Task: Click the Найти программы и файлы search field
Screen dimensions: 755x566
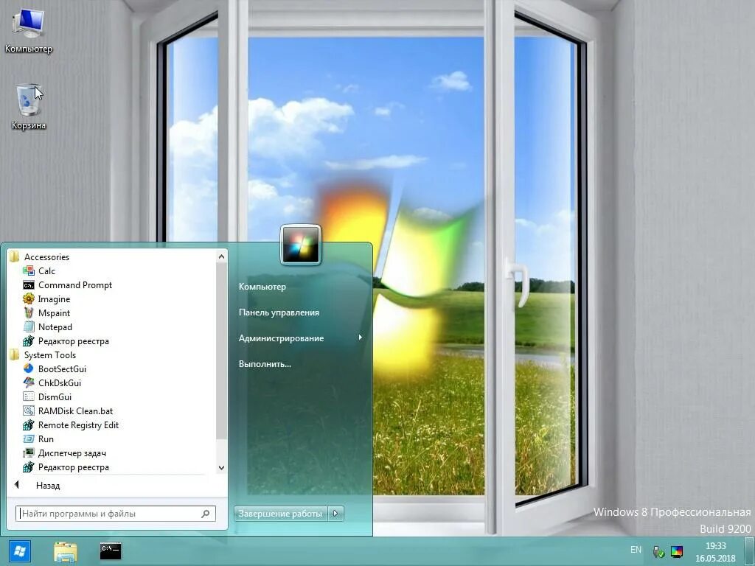Action: pos(116,514)
